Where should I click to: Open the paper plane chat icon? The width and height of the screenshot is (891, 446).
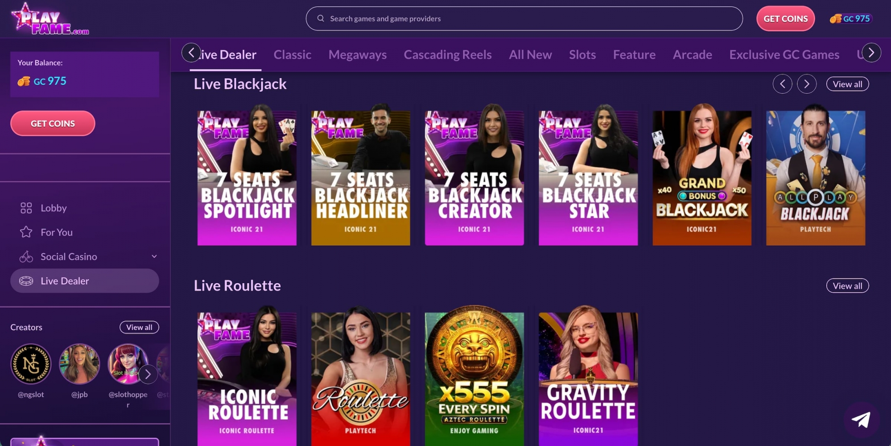861,419
